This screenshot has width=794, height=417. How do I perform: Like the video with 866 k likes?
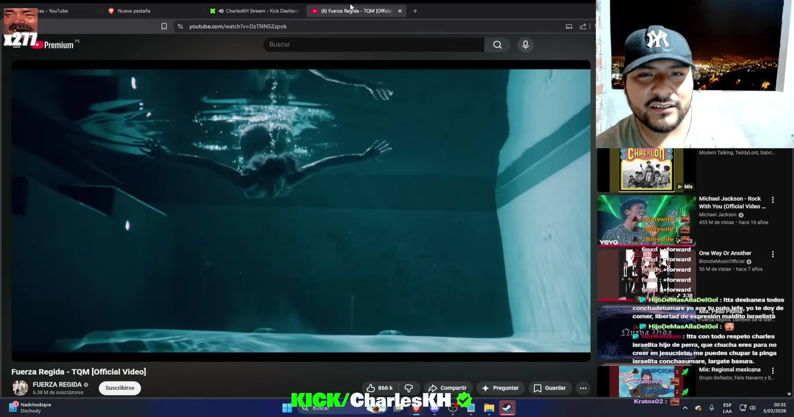pyautogui.click(x=379, y=388)
